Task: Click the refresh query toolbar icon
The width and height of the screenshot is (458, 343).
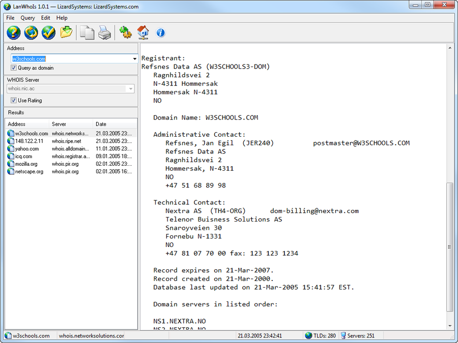Action: 31,33
